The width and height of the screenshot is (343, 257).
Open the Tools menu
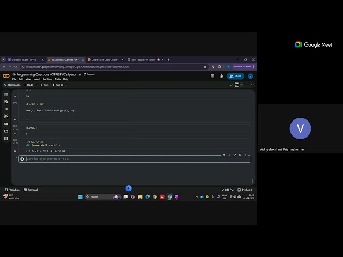point(57,79)
